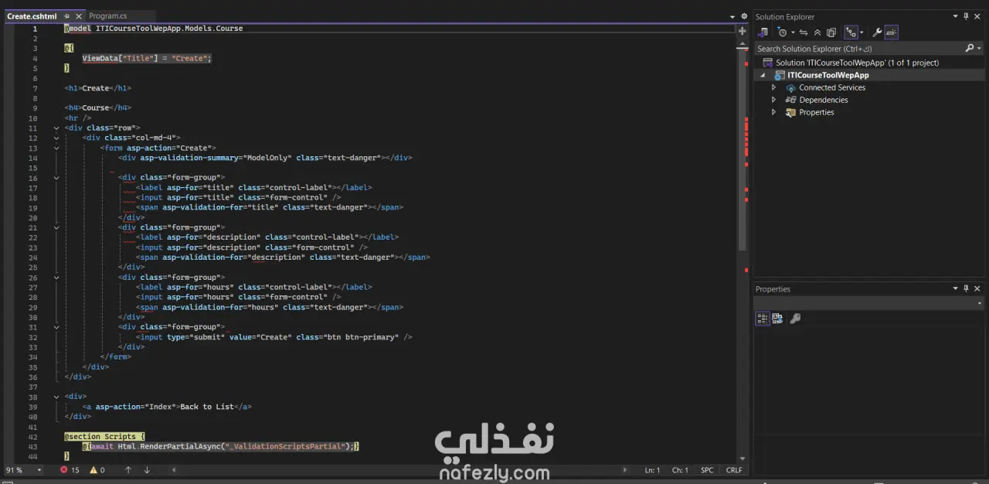Select Connected Services item
Screen dimensions: 989x484
click(831, 87)
